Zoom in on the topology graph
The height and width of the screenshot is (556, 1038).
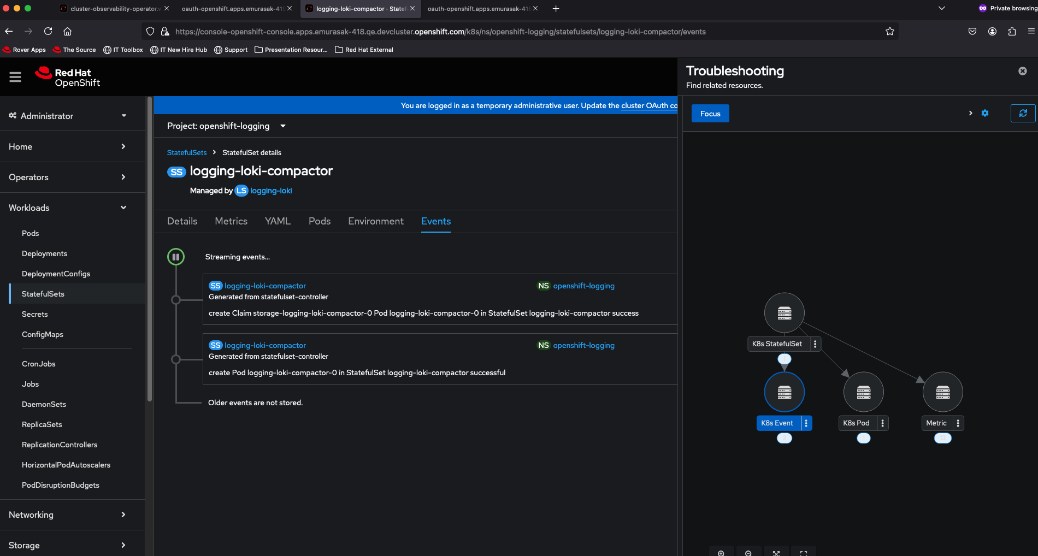pos(721,552)
